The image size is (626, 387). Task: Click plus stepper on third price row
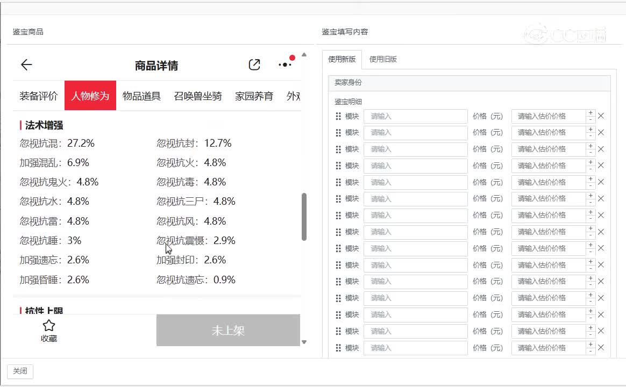pyautogui.click(x=591, y=146)
